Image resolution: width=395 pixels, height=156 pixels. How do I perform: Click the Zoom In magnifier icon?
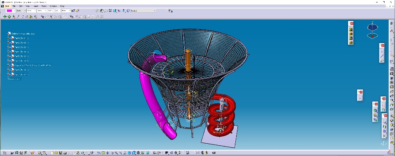coord(116,153)
